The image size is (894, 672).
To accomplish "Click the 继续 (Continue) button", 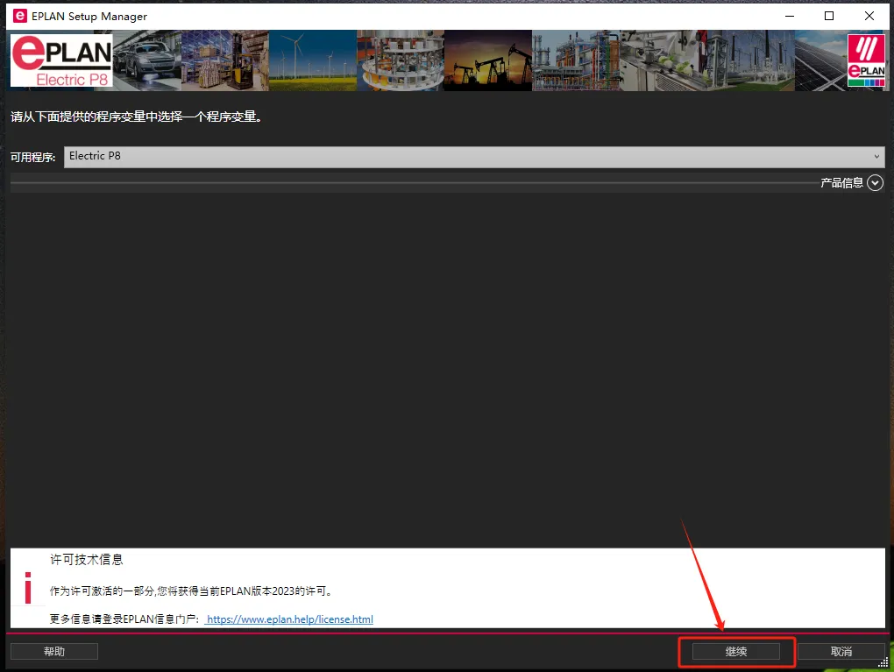I will [735, 652].
